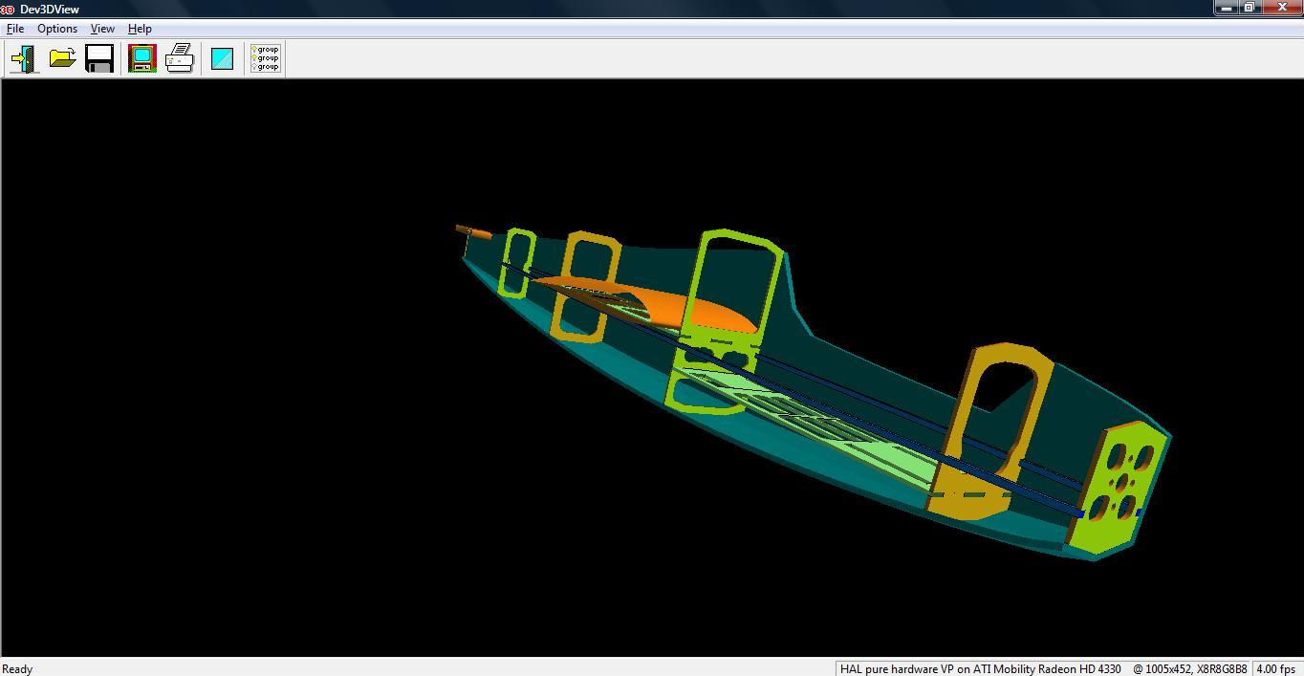Click the 1005x452 resolution status panel
This screenshot has height=676, width=1304.
(1188, 668)
